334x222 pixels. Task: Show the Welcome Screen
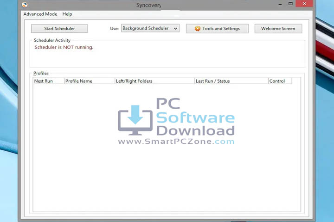point(278,29)
